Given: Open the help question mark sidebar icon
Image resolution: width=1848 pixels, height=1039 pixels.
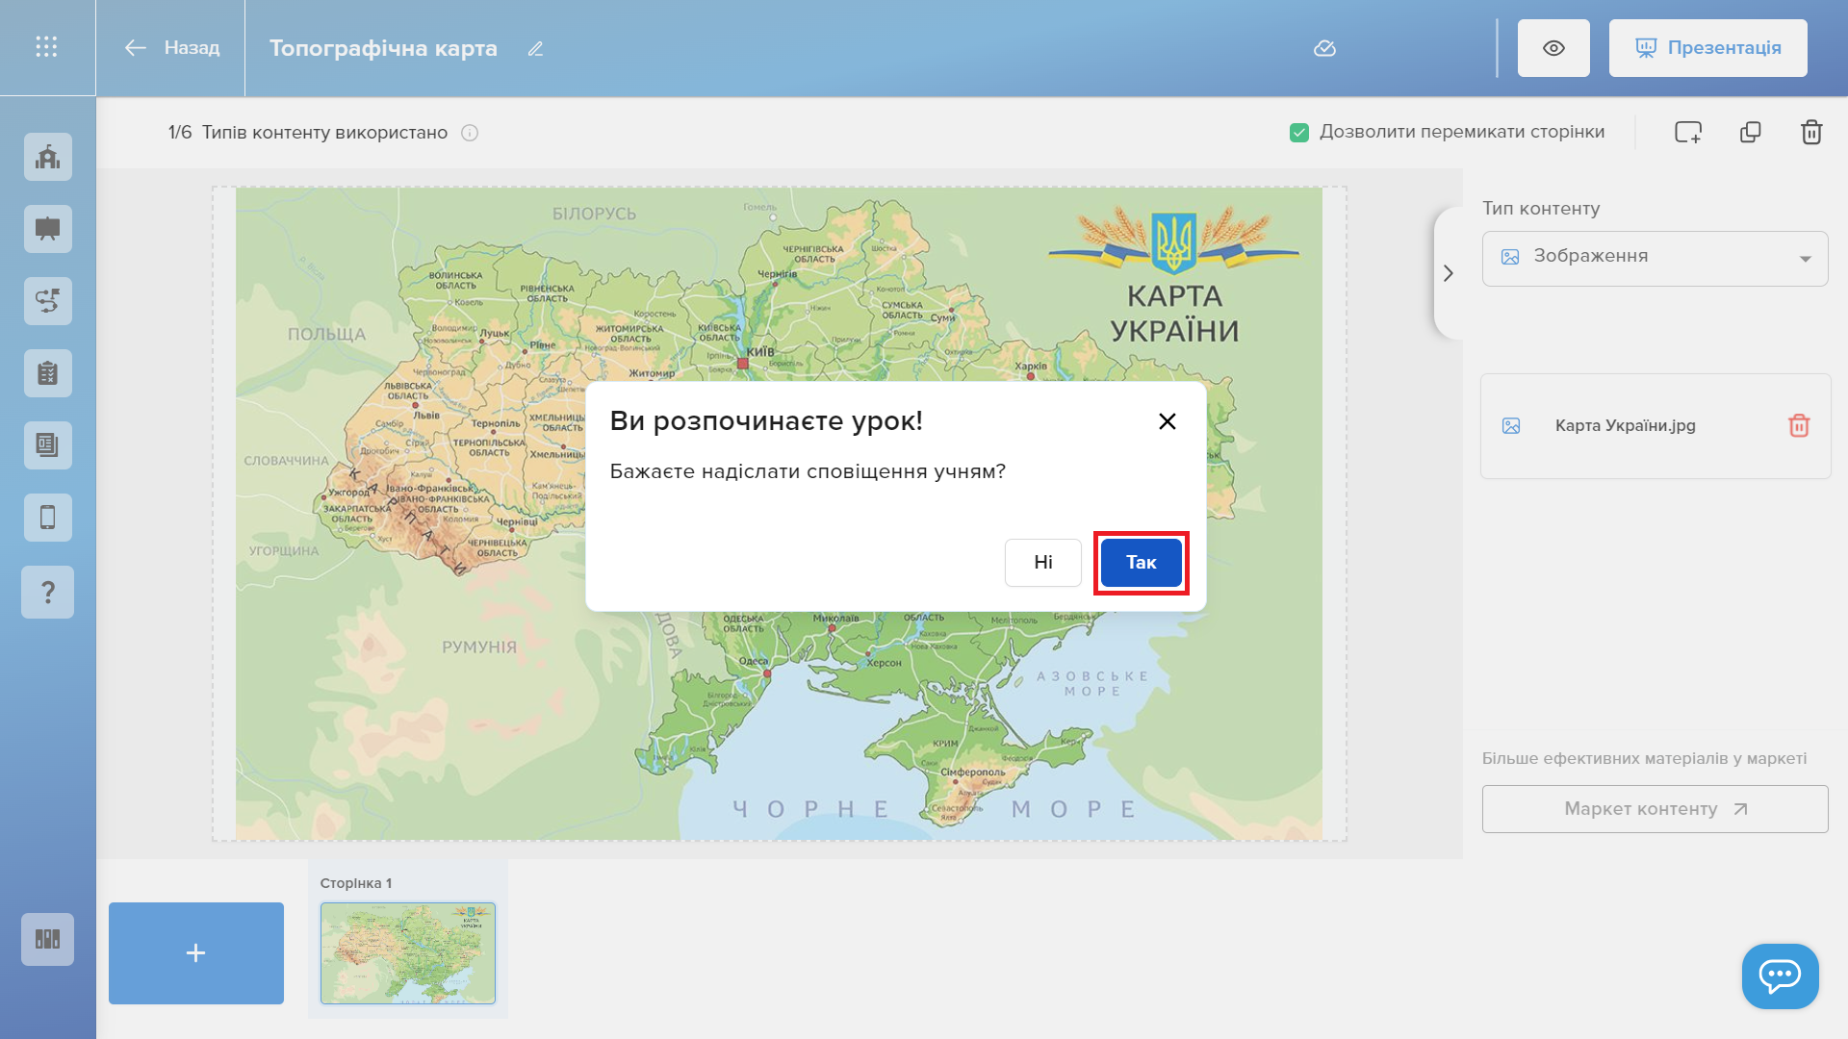Looking at the screenshot, I should click(47, 592).
